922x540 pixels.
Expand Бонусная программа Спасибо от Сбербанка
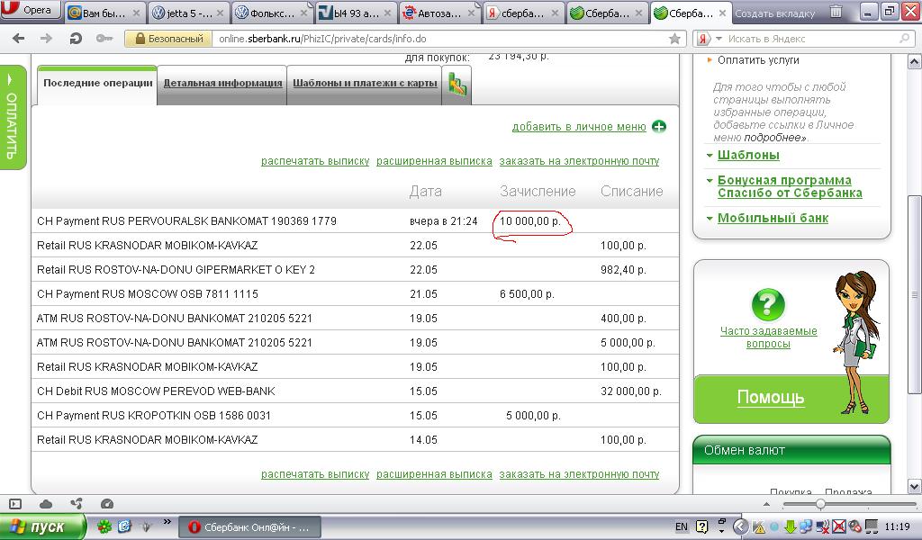click(x=789, y=186)
